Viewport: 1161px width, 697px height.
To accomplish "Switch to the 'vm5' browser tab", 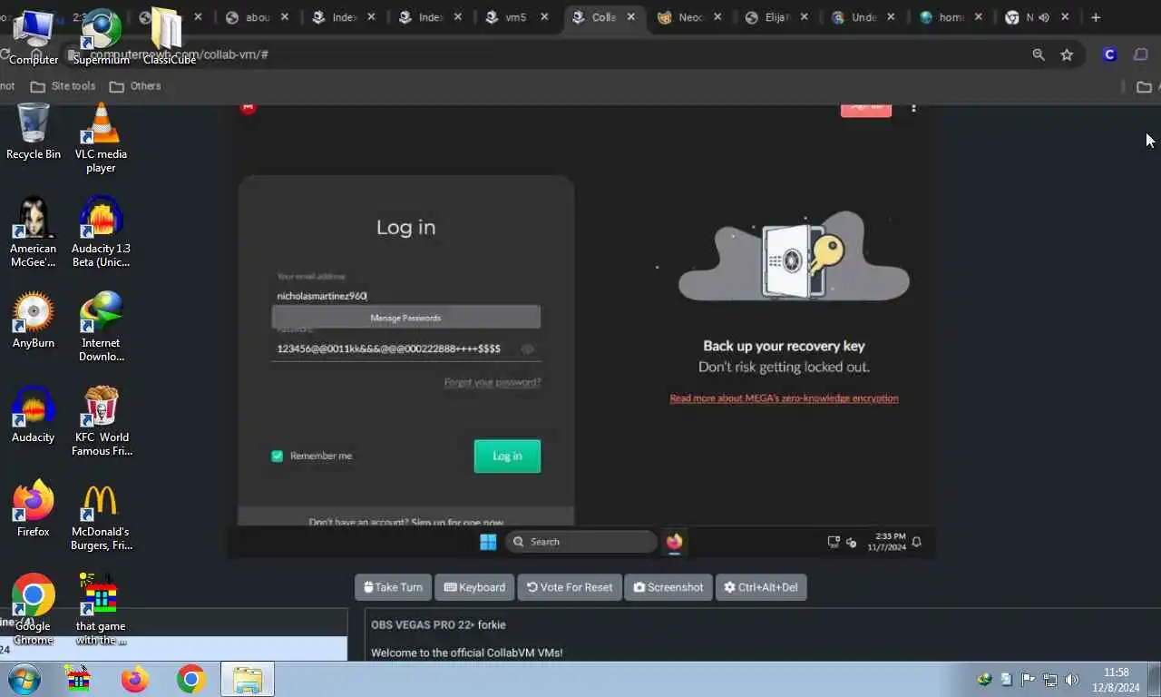I will click(x=515, y=17).
